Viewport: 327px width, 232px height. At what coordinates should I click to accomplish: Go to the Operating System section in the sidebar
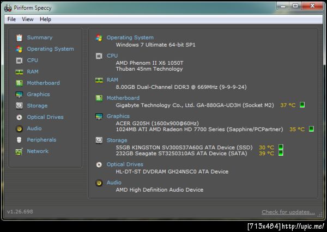click(50, 49)
